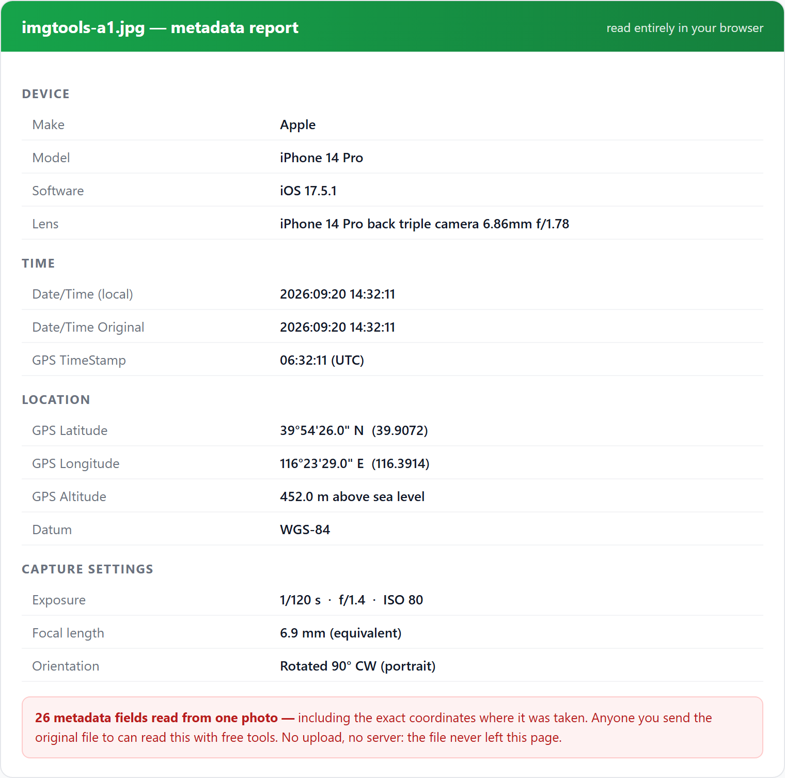This screenshot has width=785, height=778.
Task: Click the 'GPS Latitude' field label
Action: point(70,430)
